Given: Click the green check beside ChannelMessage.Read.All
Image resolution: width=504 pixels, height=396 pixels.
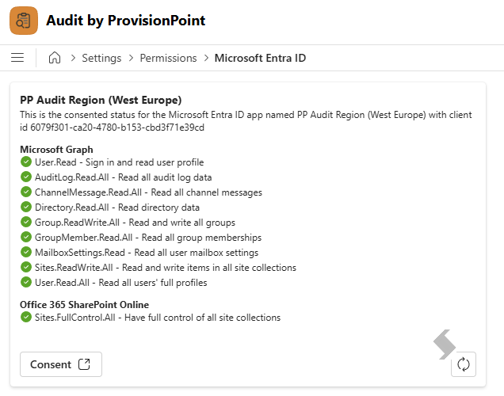Looking at the screenshot, I should [26, 192].
